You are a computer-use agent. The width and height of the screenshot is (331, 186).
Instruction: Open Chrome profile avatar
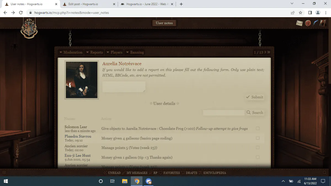[x=318, y=13]
